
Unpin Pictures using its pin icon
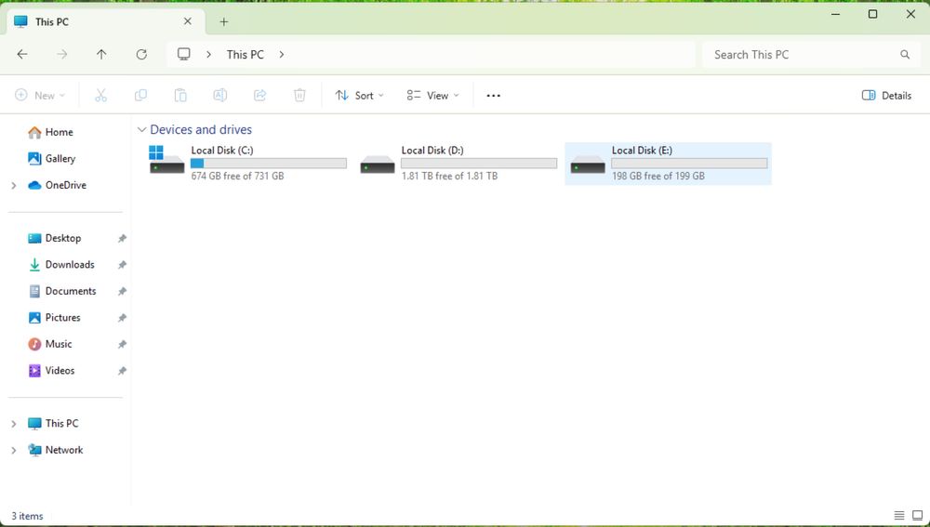[122, 318]
